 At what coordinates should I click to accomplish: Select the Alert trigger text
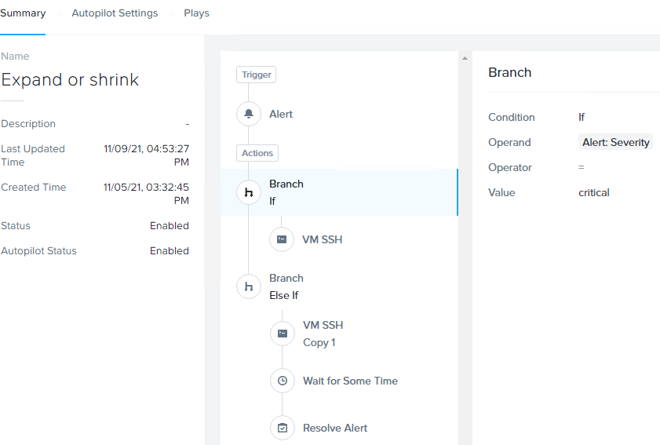tap(281, 114)
